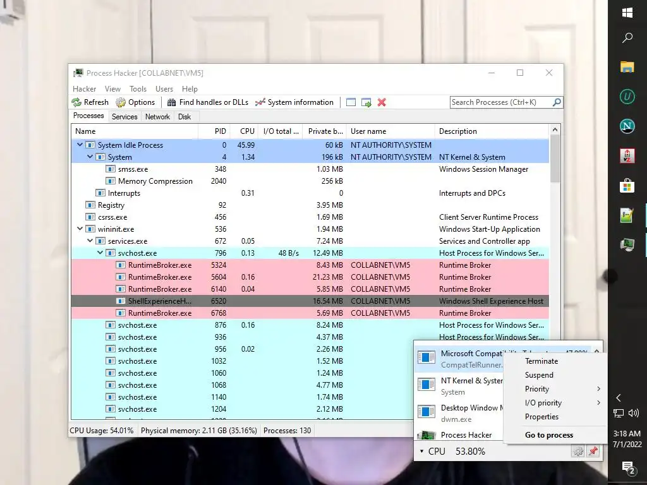The image size is (647, 485).
Task: Click the NT Kernel & System icon in popup
Action: coord(426,385)
